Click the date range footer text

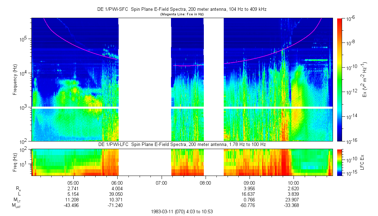click(x=181, y=211)
